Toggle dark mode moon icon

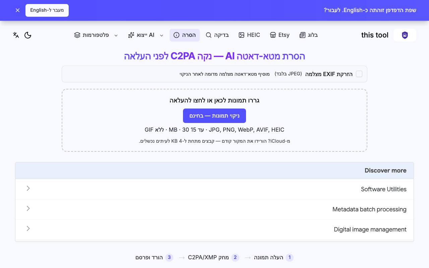28,35
